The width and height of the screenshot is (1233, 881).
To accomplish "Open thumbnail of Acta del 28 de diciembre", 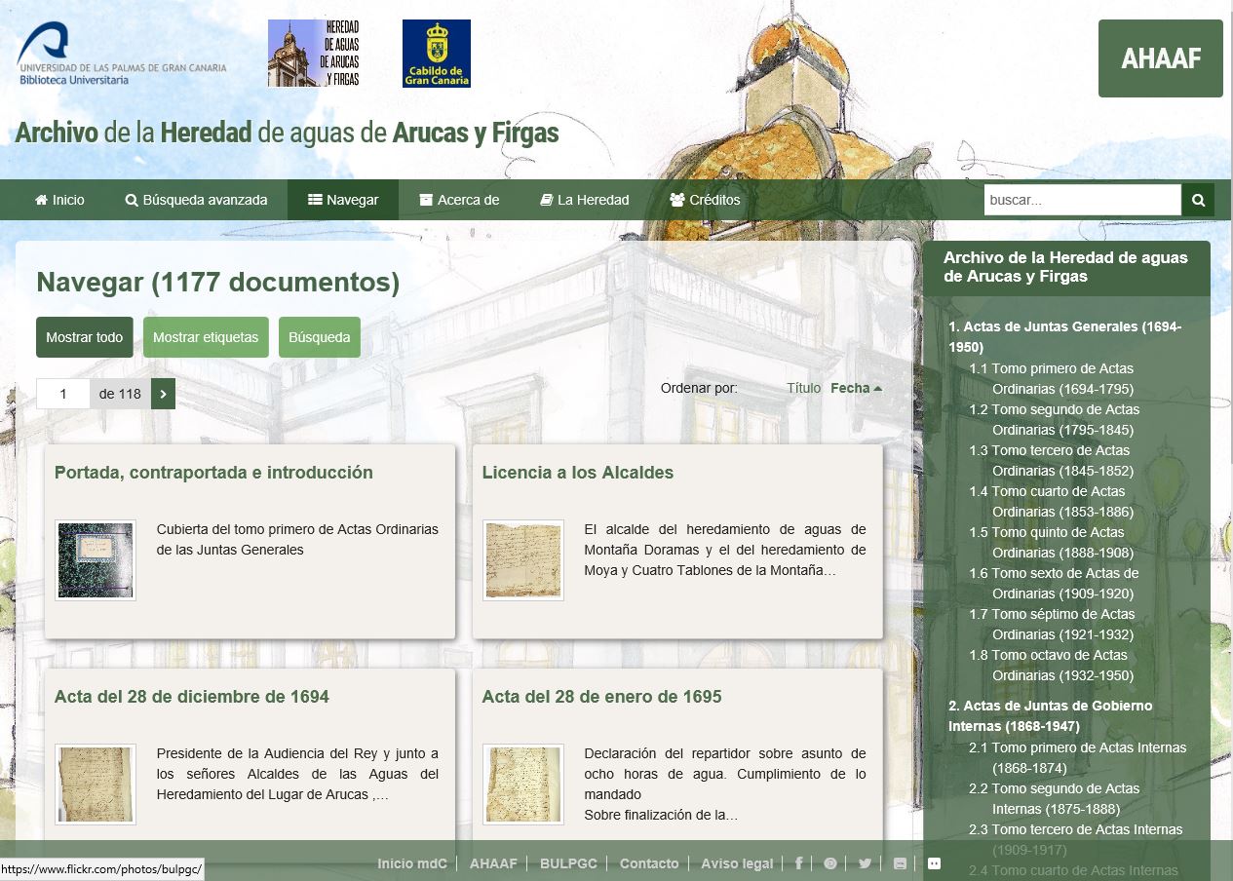I will (x=96, y=785).
